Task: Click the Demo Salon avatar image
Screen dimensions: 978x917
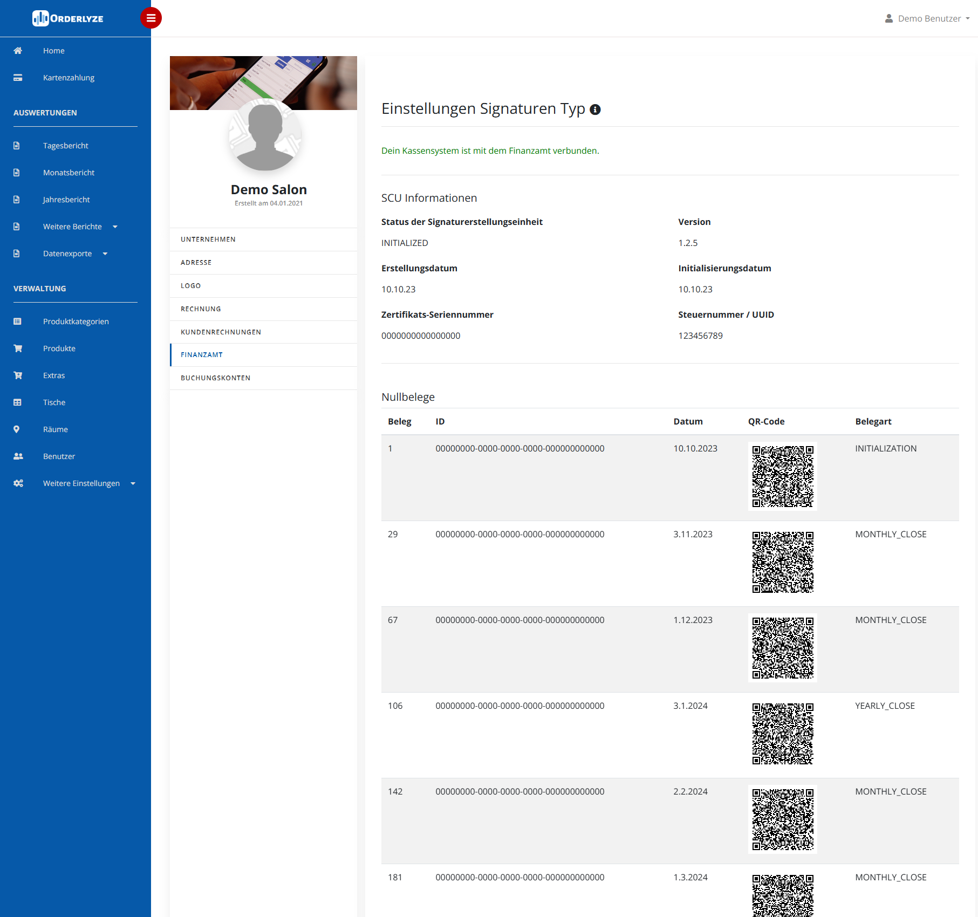Action: tap(265, 135)
